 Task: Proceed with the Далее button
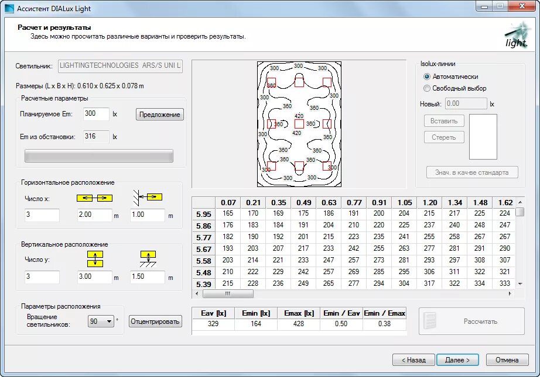click(x=457, y=360)
